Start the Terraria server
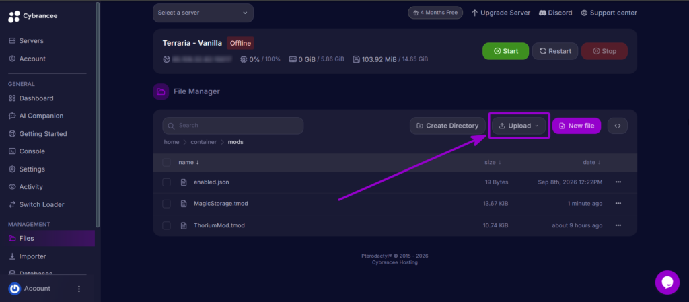 505,51
